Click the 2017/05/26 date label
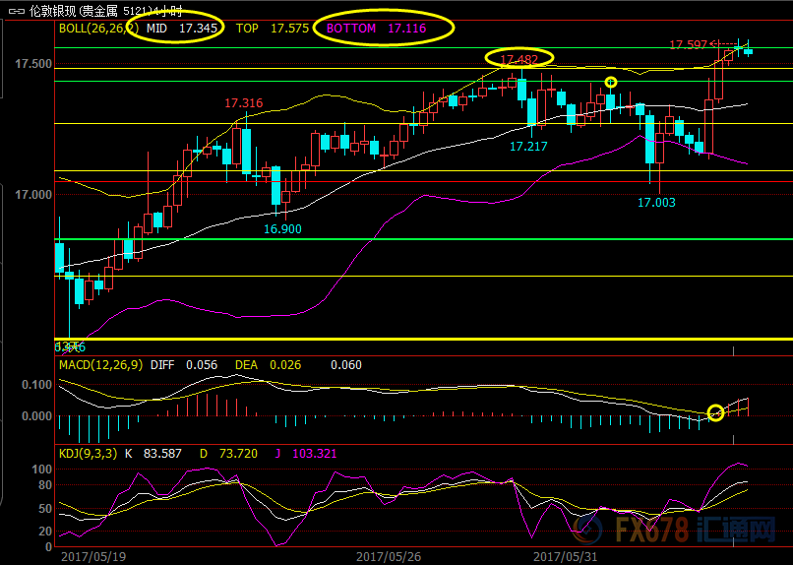Screen dimensions: 793x565 pyautogui.click(x=389, y=556)
